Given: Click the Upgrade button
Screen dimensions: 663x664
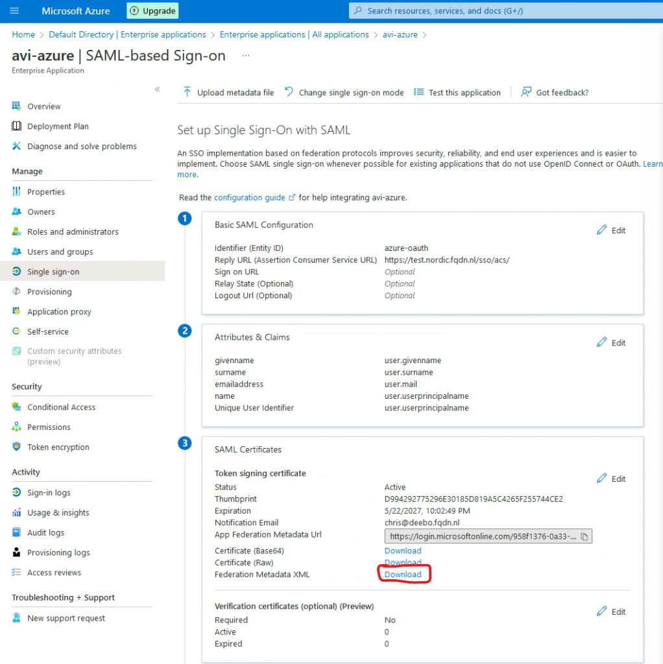Looking at the screenshot, I should pyautogui.click(x=152, y=10).
